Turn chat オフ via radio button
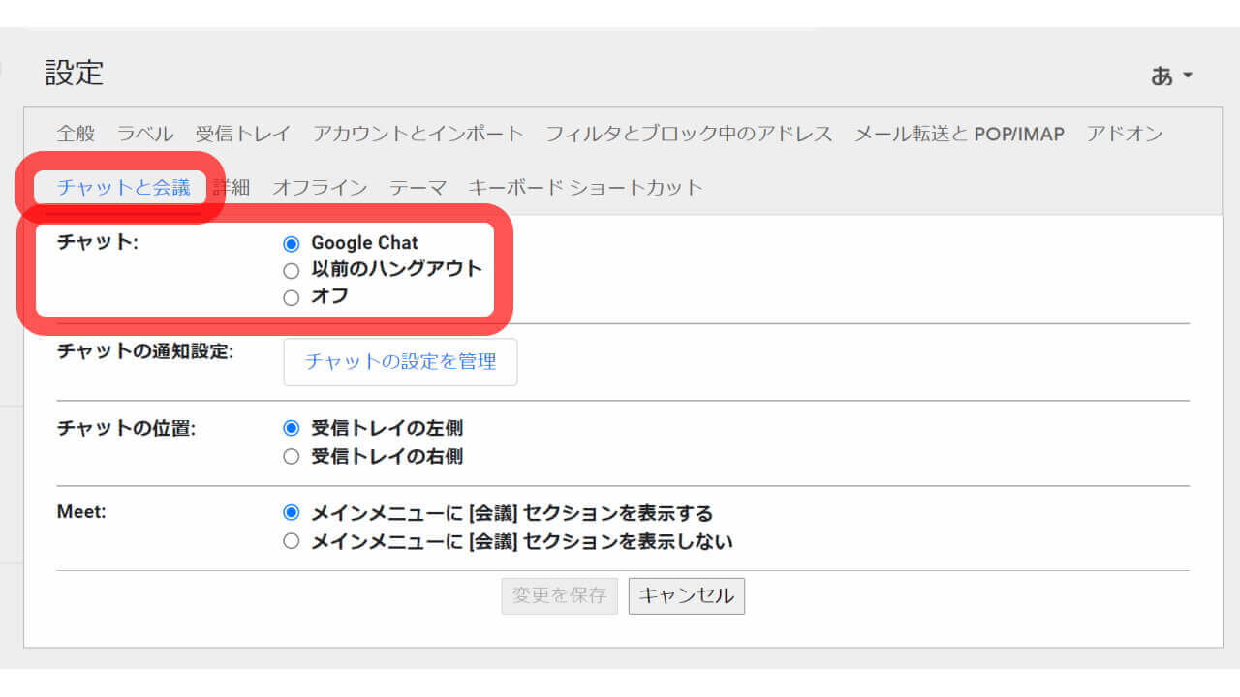This screenshot has width=1240, height=697. click(x=292, y=297)
